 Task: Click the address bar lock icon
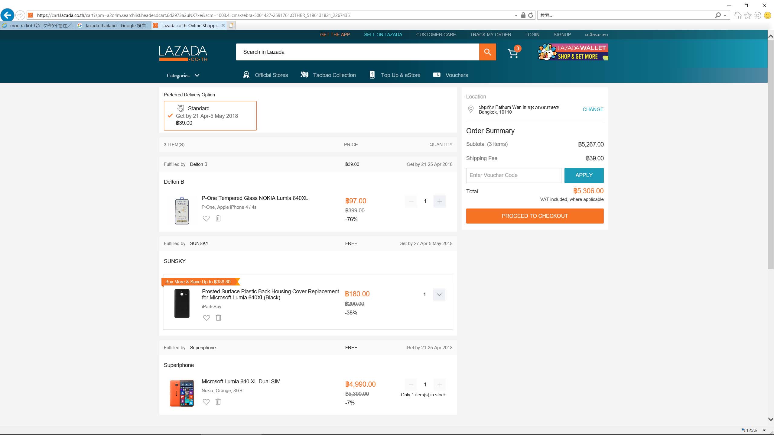coord(523,15)
